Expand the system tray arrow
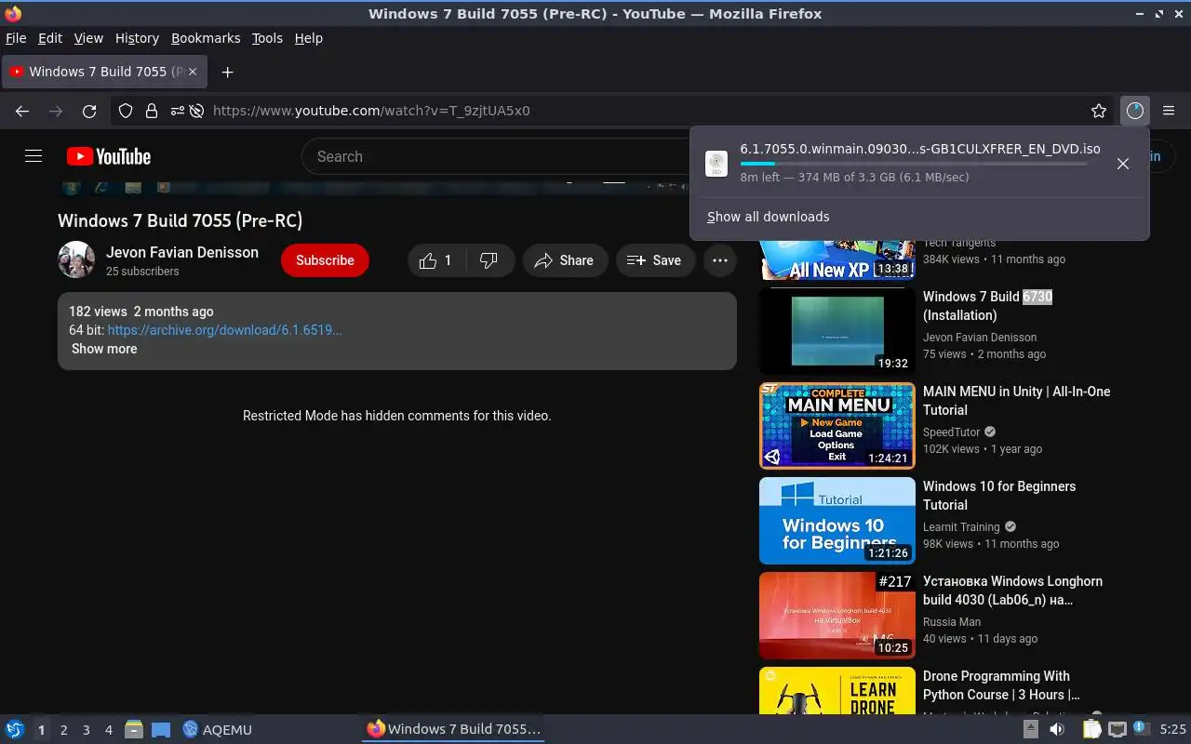 1030,729
